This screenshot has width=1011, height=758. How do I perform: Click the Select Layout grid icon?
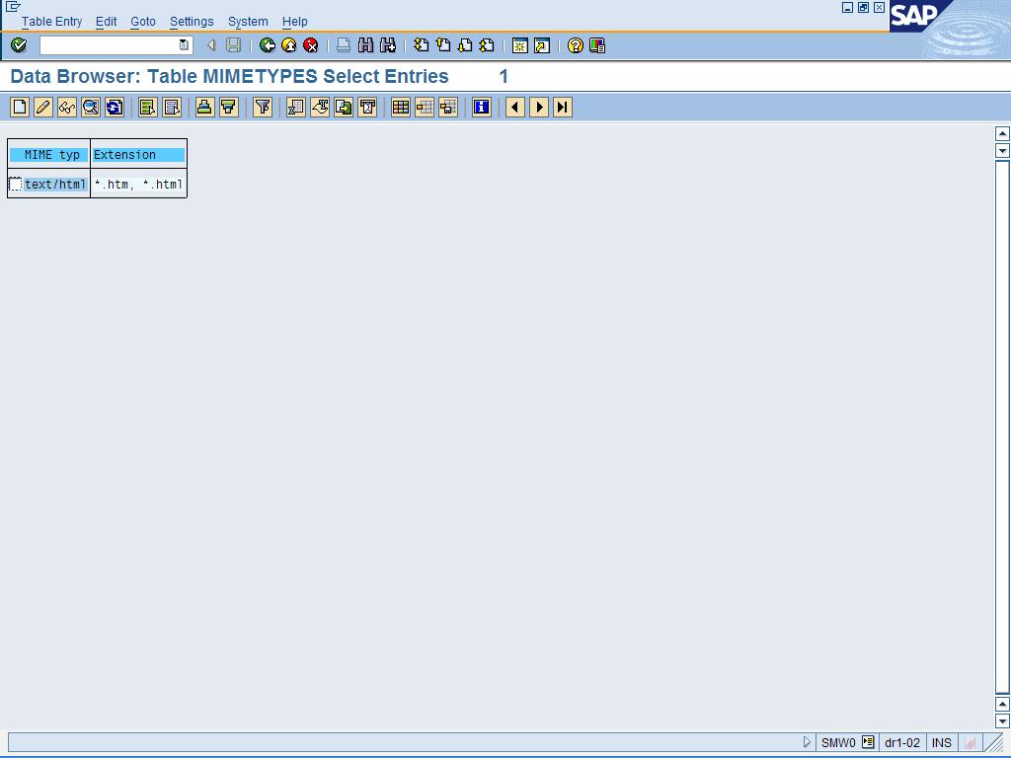[x=425, y=107]
